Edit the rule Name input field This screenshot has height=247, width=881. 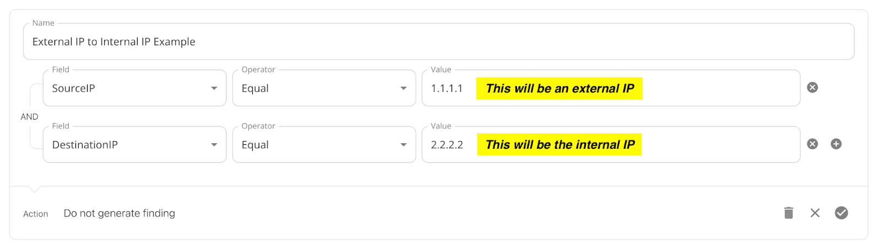point(438,41)
